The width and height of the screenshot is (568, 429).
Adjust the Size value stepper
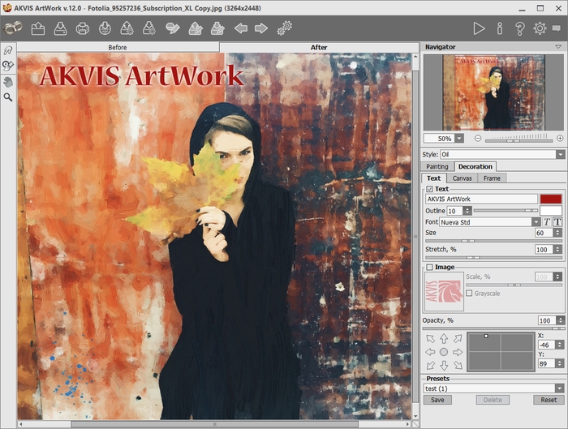558,233
